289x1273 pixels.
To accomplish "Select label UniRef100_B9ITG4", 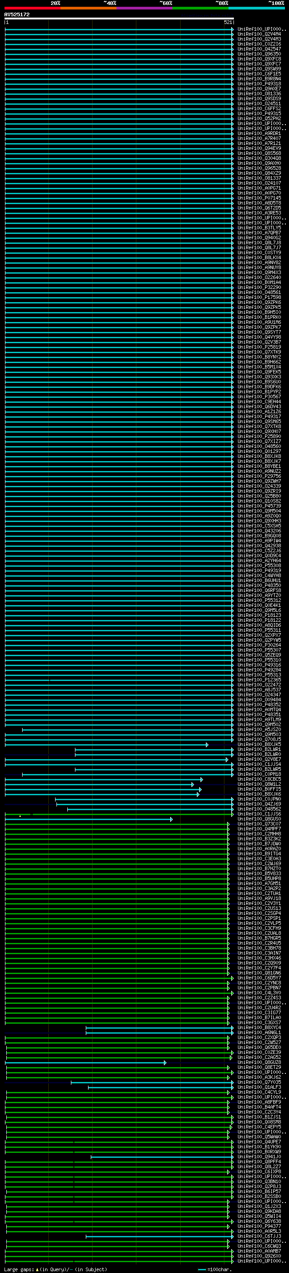I will pyautogui.click(x=259, y=853).
